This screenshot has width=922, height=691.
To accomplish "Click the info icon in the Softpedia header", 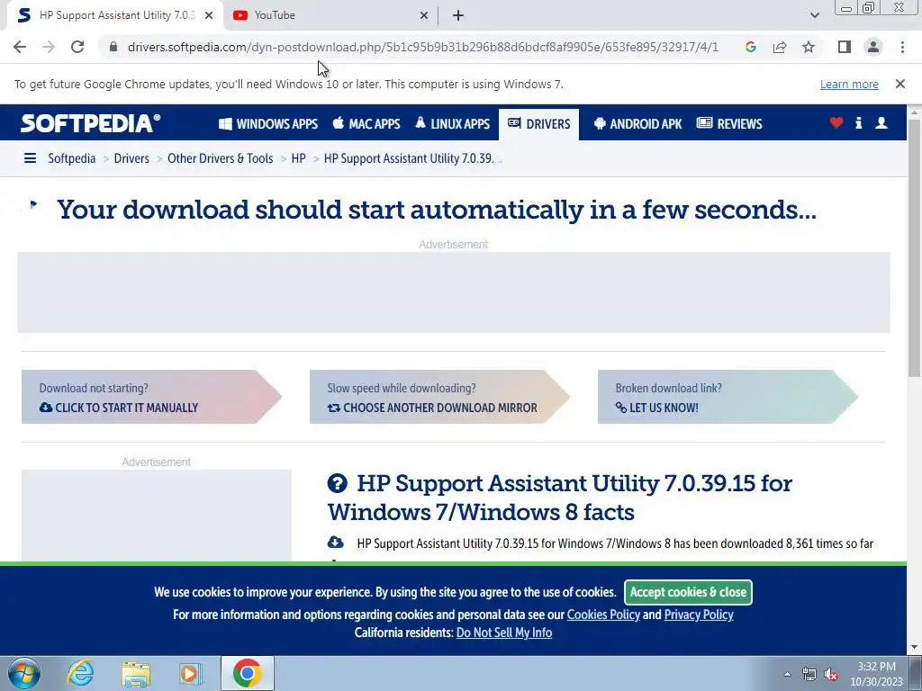I will (x=858, y=122).
